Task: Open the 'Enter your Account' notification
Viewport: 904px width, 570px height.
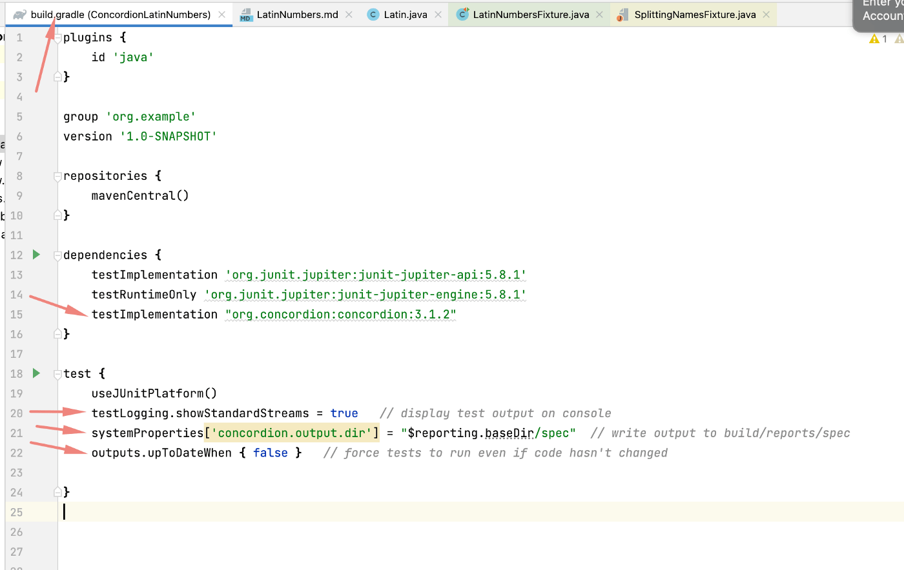Action: pyautogui.click(x=881, y=13)
